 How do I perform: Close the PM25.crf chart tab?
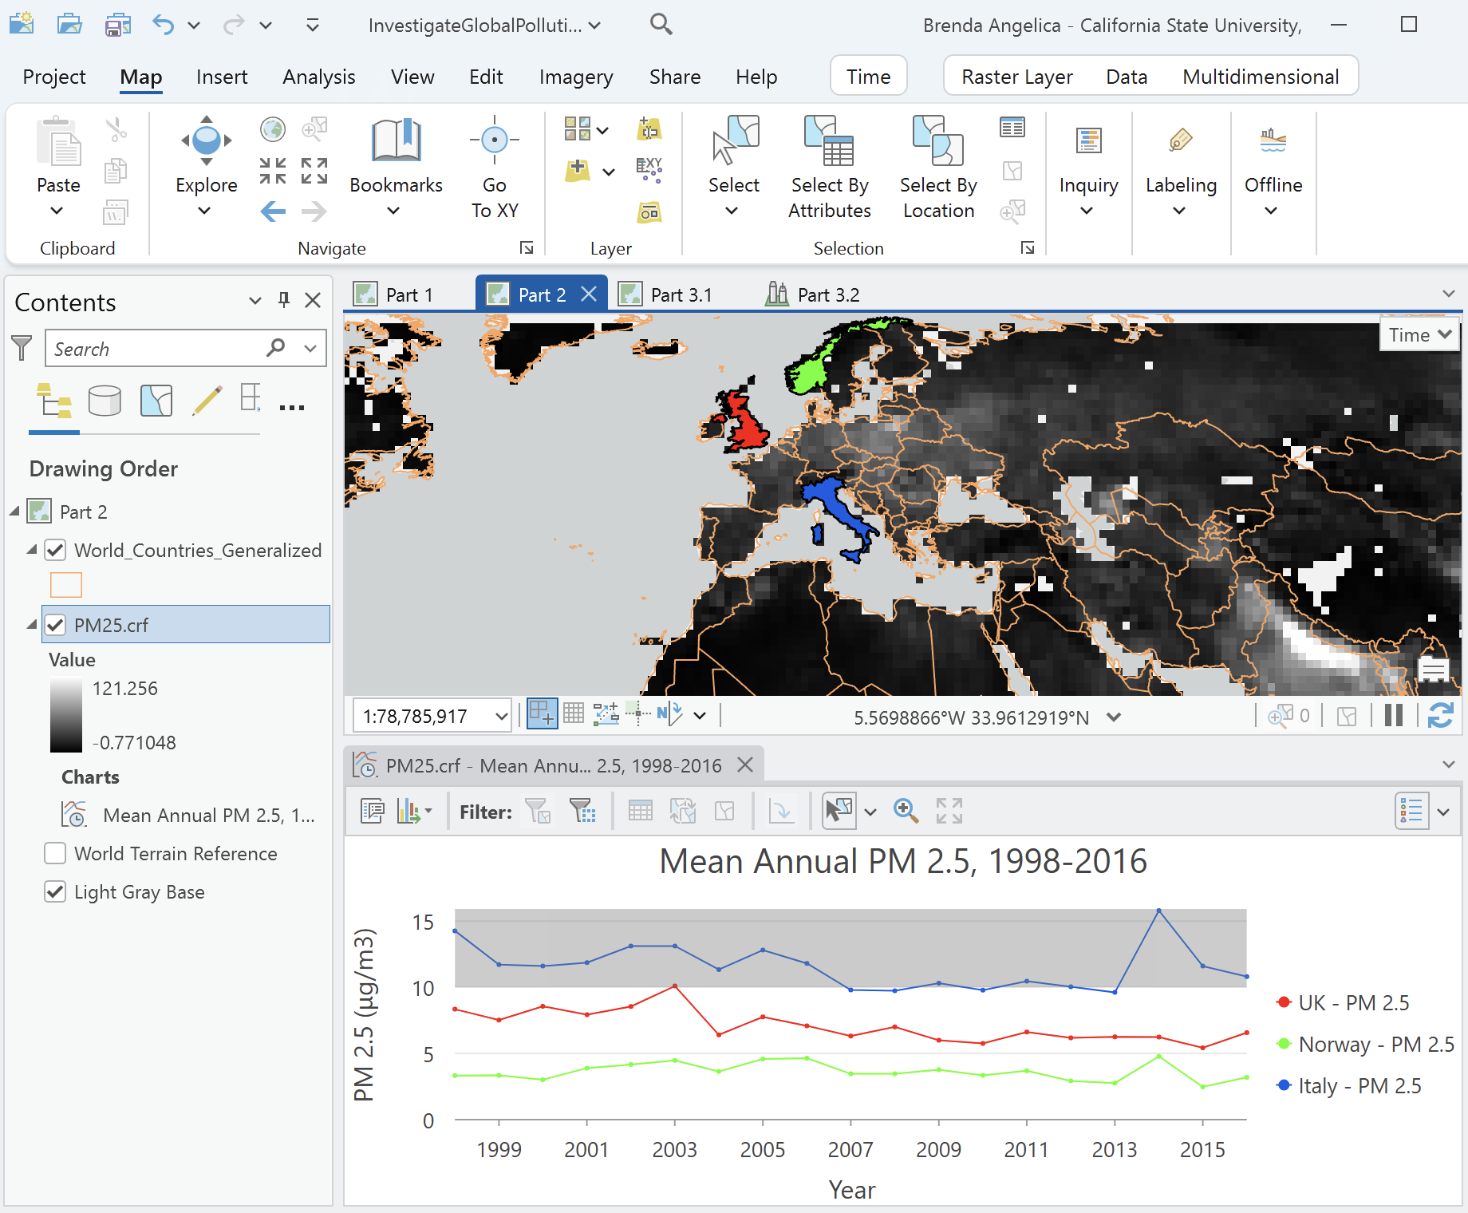pos(745,765)
